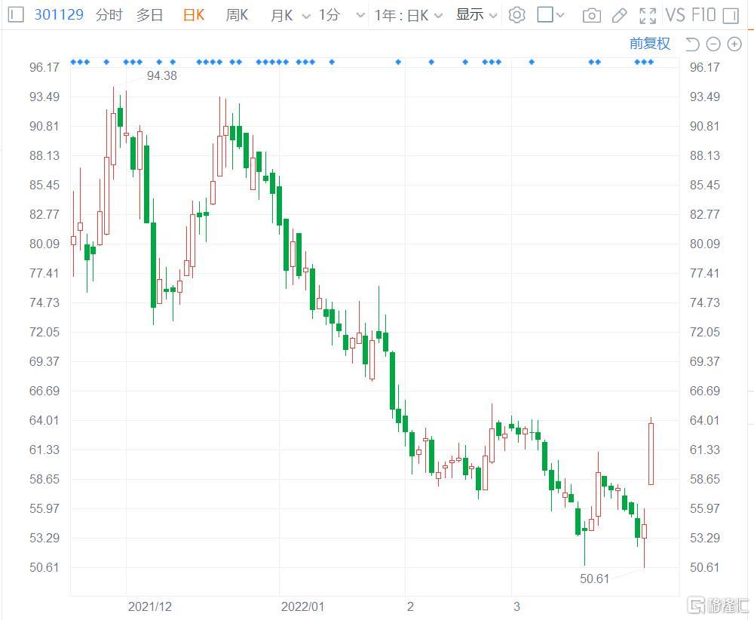Open the 显示 display dropdown
This screenshot has width=754, height=620.
point(476,15)
